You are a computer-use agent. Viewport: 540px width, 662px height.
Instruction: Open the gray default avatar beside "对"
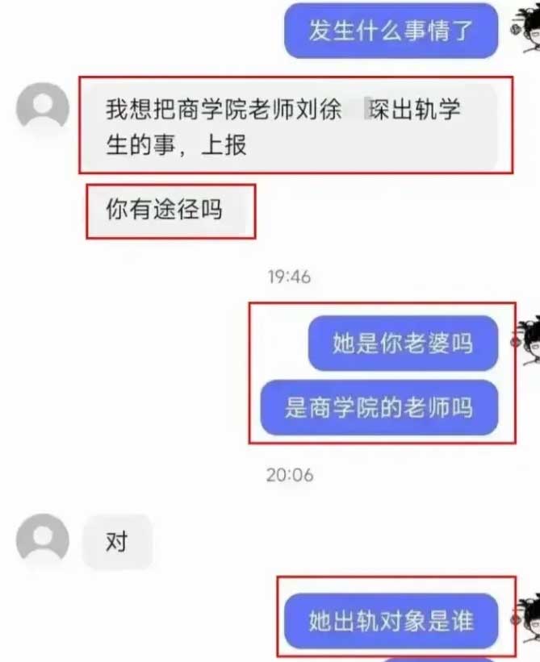tap(43, 539)
